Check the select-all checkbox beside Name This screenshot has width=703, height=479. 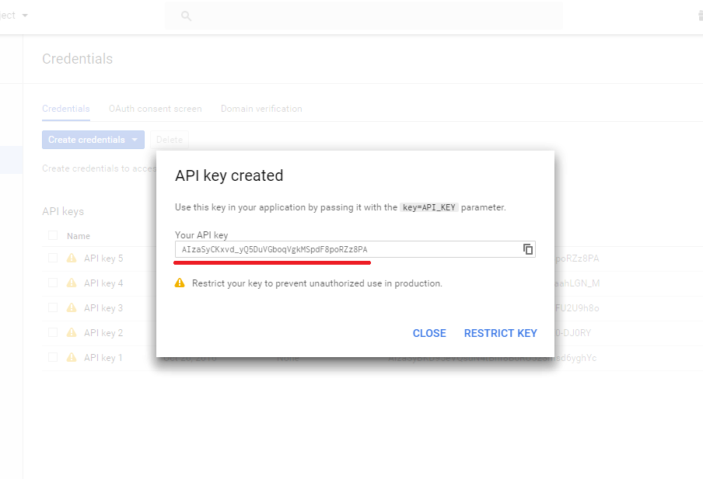coord(53,235)
